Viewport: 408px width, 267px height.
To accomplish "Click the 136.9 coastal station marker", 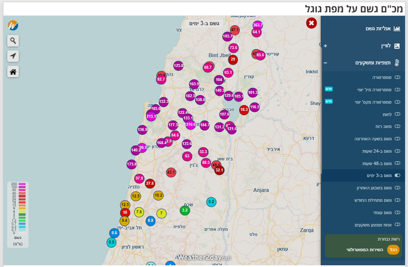I will [x=142, y=130].
